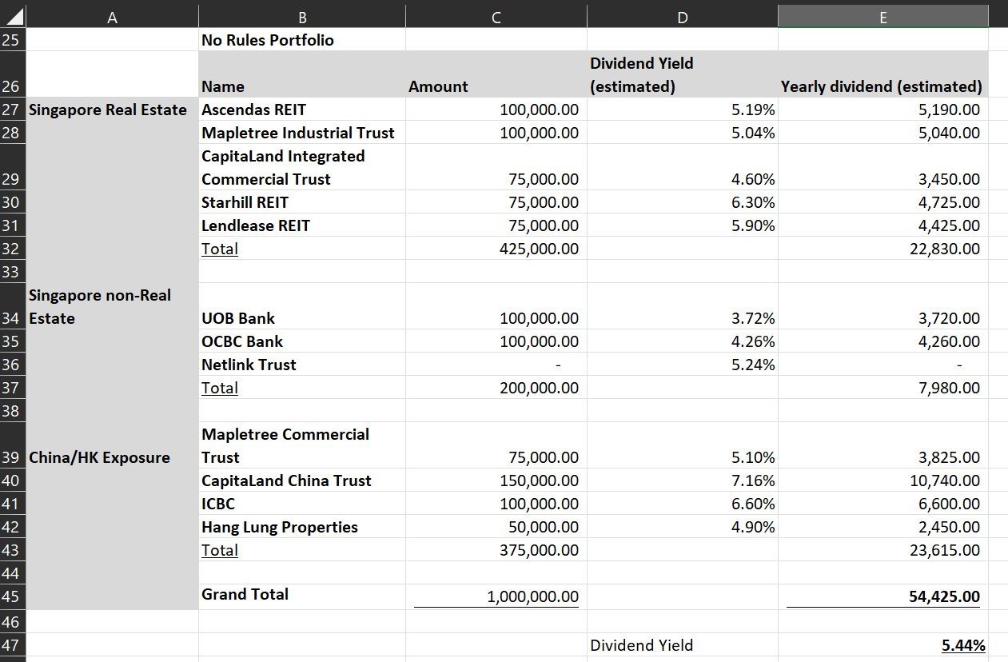The width and height of the screenshot is (1008, 662).
Task: Select Starhill REIT's 6.30% yield cell
Action: tap(683, 203)
